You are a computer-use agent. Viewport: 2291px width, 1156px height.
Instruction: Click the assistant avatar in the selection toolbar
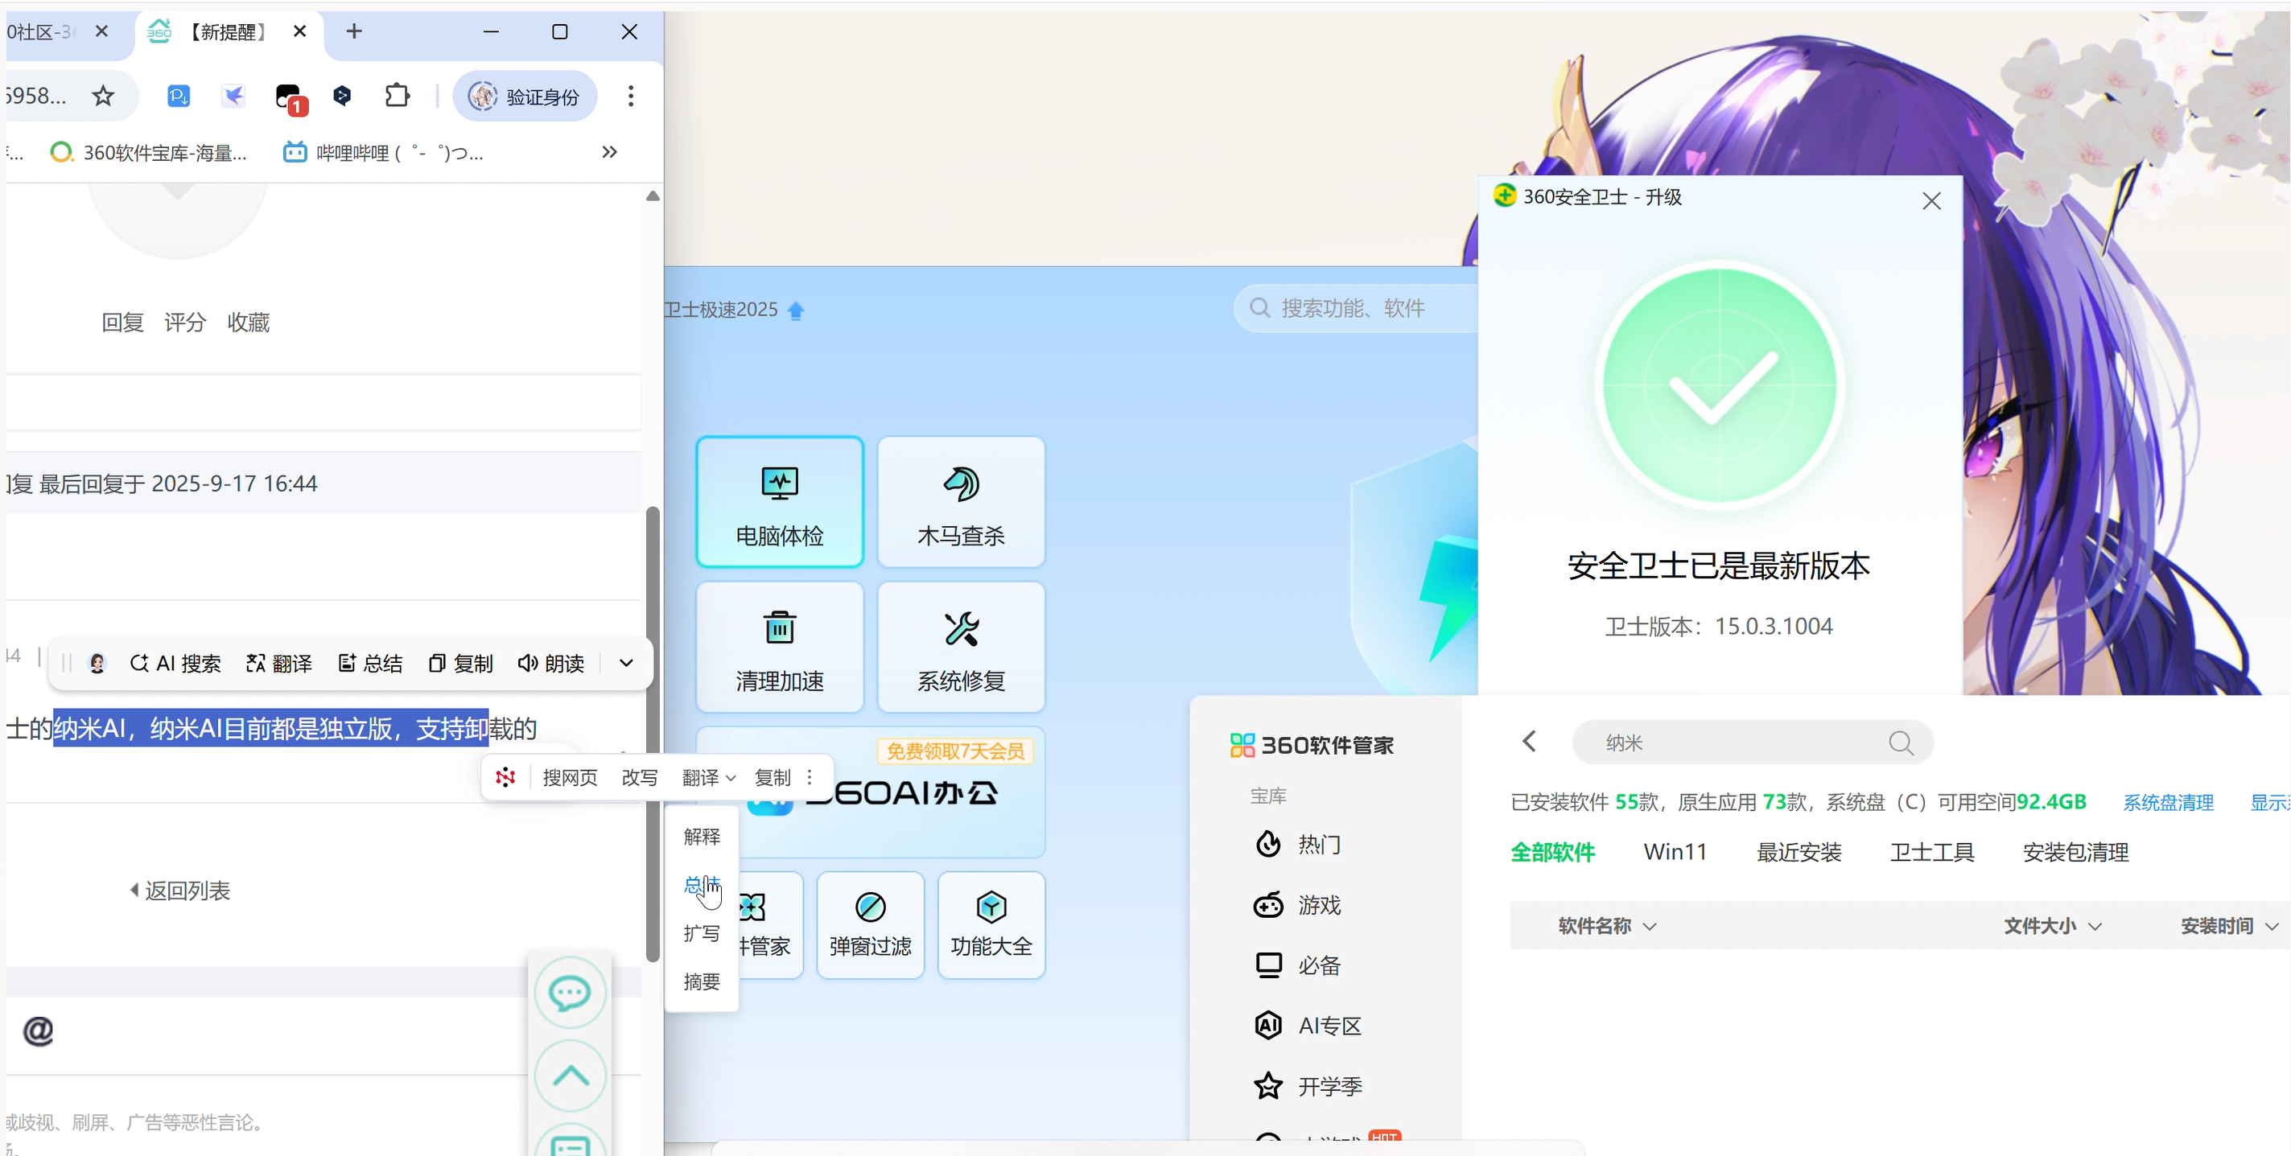(98, 664)
